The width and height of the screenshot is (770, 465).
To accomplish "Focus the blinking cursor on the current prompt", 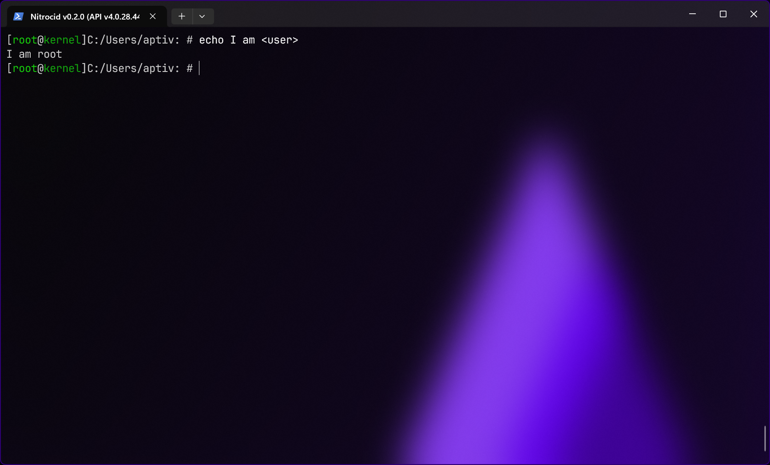I will pos(199,68).
